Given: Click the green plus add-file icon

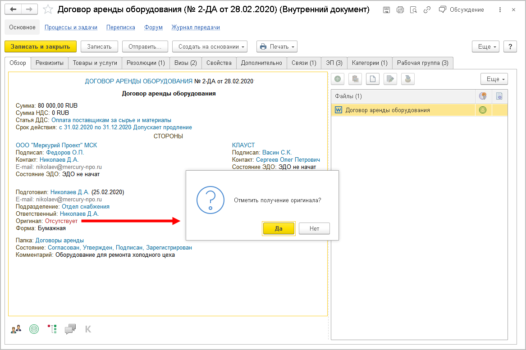Looking at the screenshot, I should 338,79.
